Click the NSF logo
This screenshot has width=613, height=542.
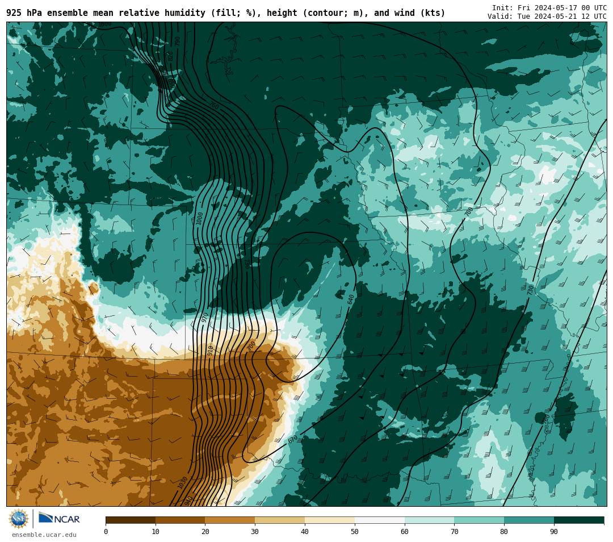tap(19, 519)
